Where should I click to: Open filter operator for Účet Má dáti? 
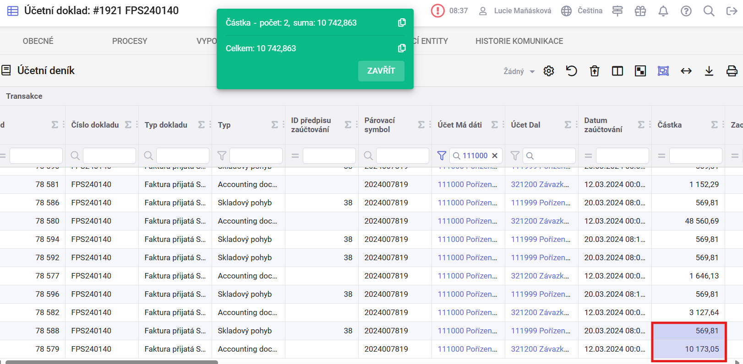click(442, 156)
